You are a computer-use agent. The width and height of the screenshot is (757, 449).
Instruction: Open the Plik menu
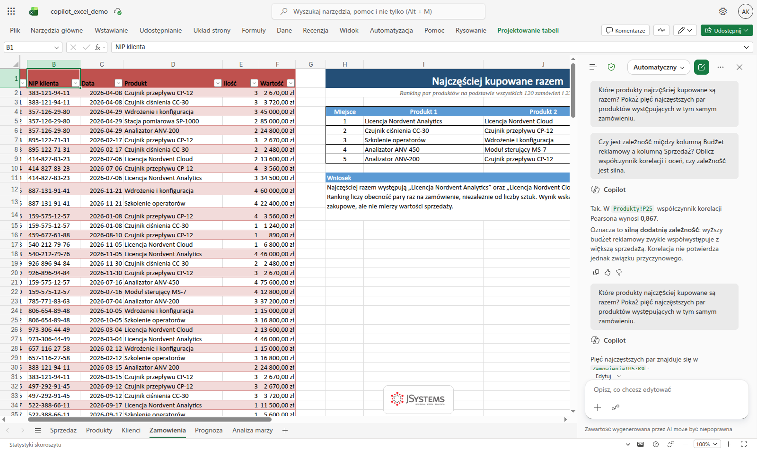click(15, 30)
